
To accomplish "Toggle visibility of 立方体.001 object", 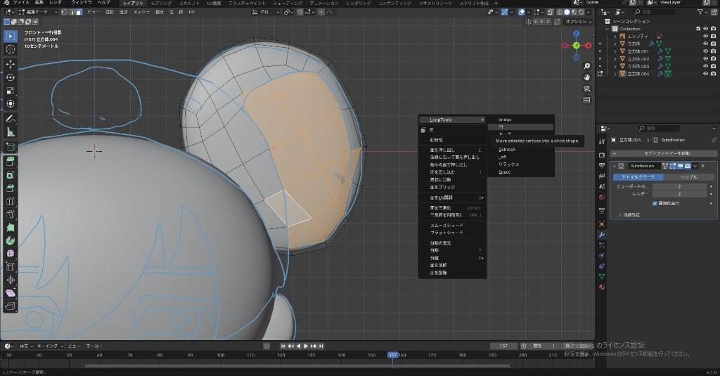I will pyautogui.click(x=705, y=51).
